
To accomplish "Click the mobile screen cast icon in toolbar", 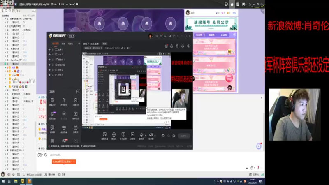I will coord(123,135).
